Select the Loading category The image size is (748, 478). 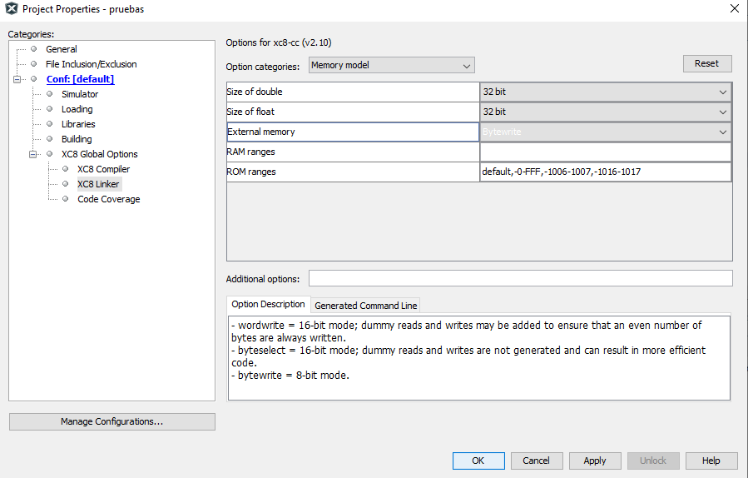[x=77, y=109]
